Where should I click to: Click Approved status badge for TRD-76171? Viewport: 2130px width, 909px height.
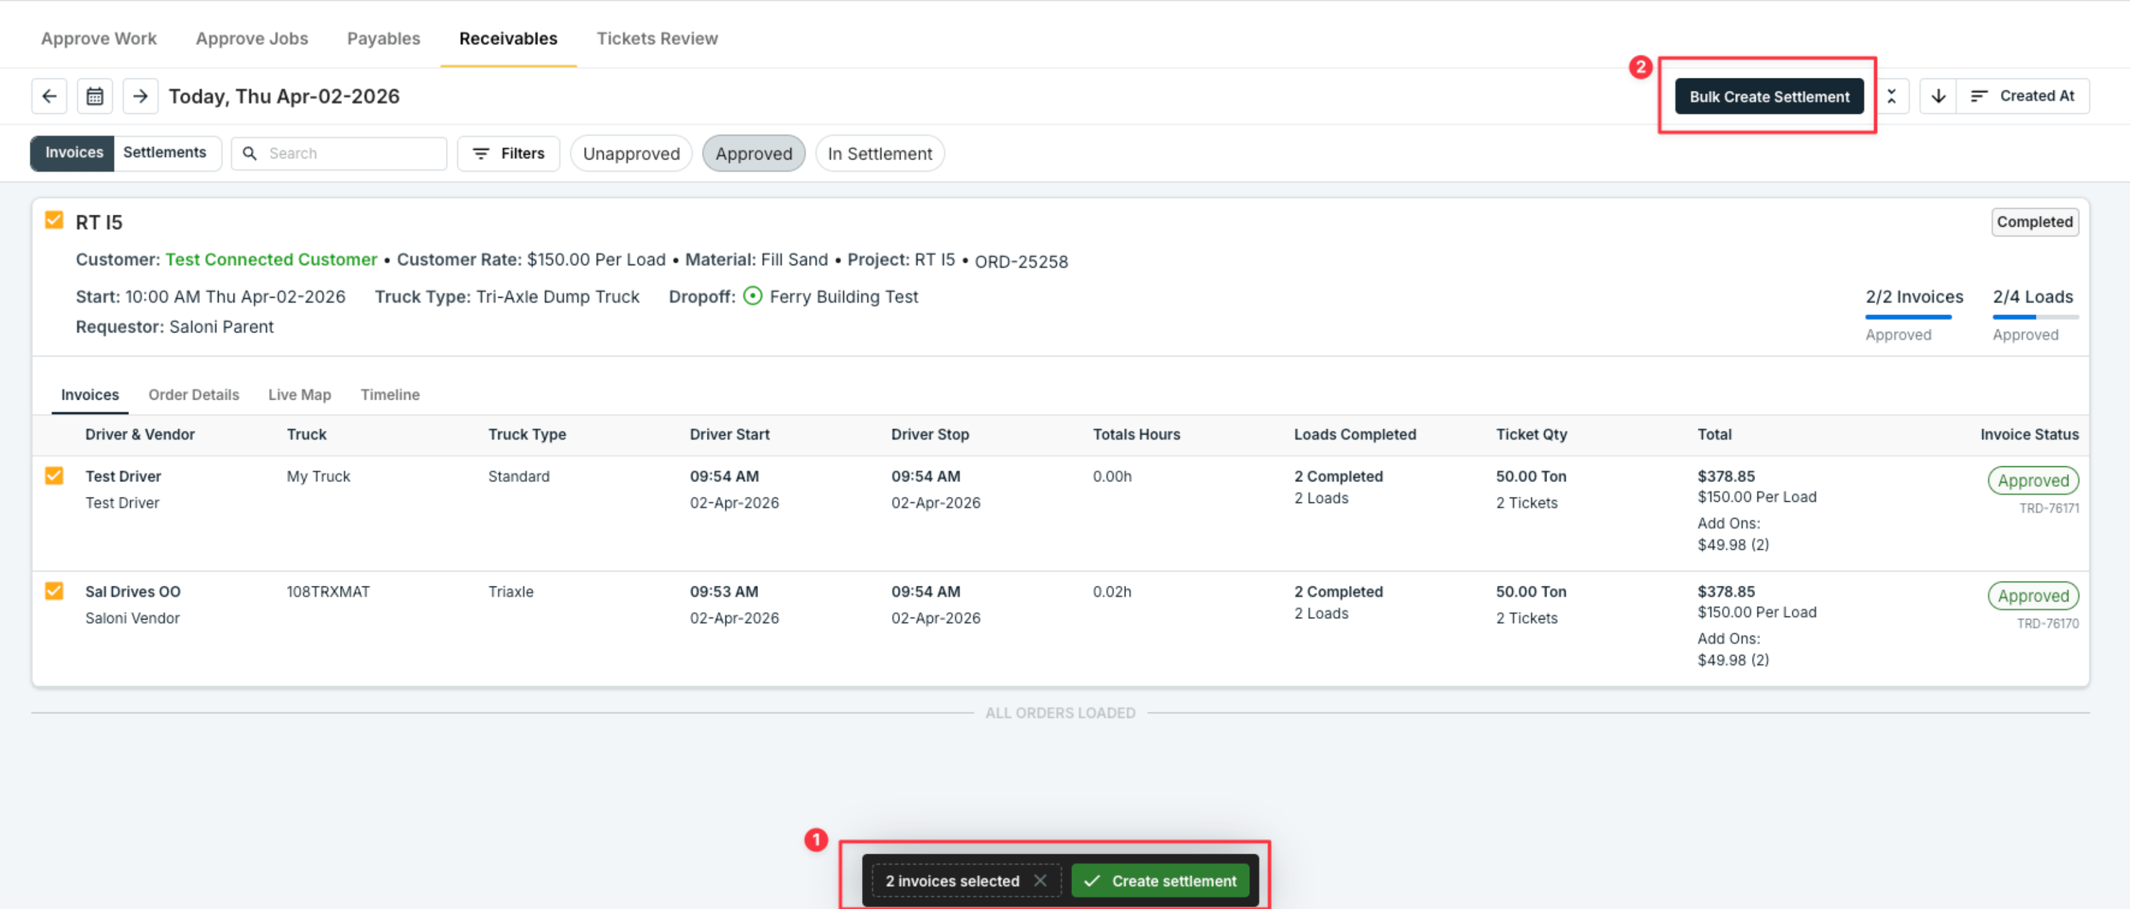coord(2032,480)
